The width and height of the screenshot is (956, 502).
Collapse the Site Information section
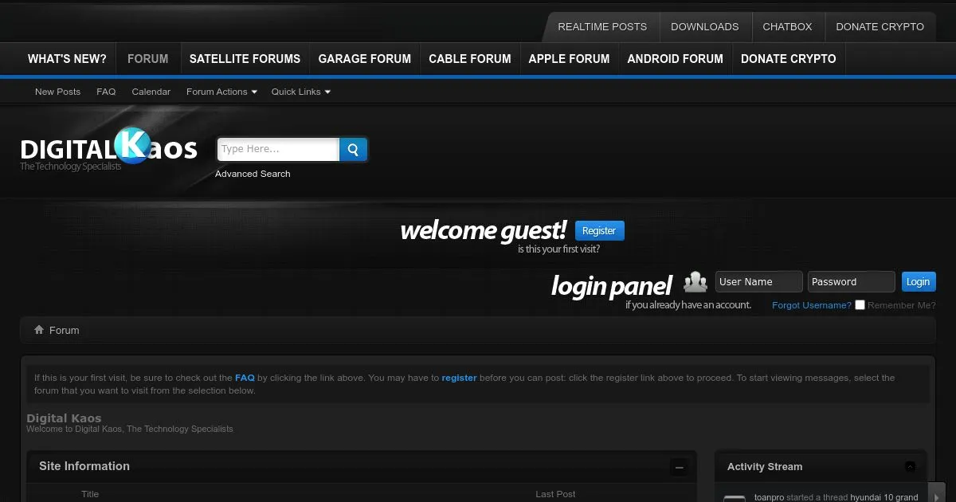pyautogui.click(x=679, y=468)
